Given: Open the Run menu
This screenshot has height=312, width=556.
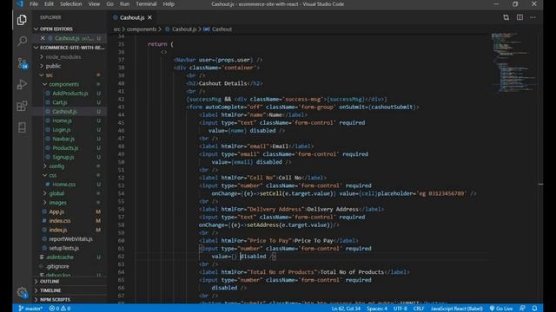Looking at the screenshot, I should coord(124,3).
